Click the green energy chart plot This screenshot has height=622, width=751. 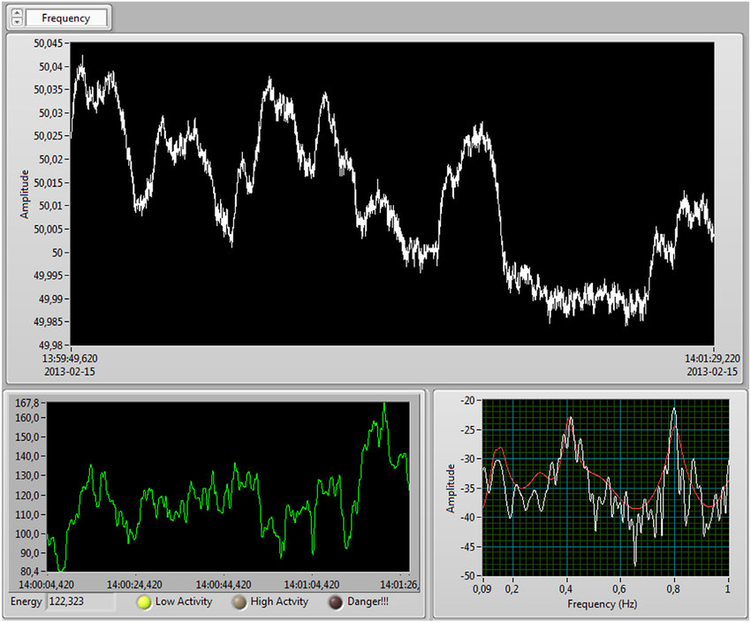(x=228, y=487)
